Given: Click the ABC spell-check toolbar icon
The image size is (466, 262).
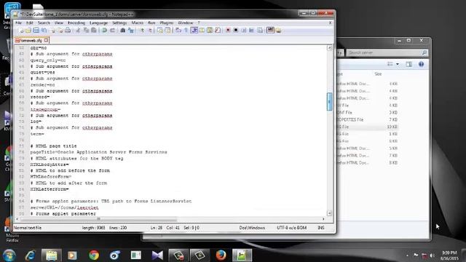Looking at the screenshot, I should pos(270,30).
